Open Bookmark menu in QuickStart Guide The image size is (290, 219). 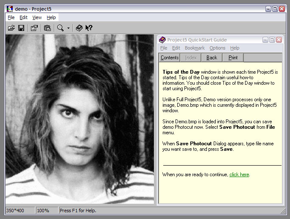pyautogui.click(x=195, y=48)
